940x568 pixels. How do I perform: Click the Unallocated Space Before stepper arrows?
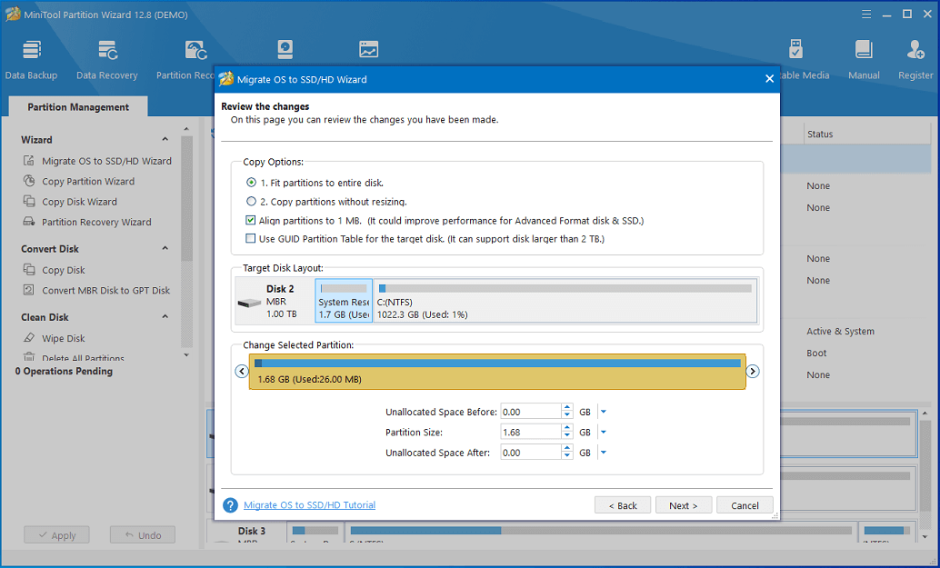pyautogui.click(x=567, y=411)
